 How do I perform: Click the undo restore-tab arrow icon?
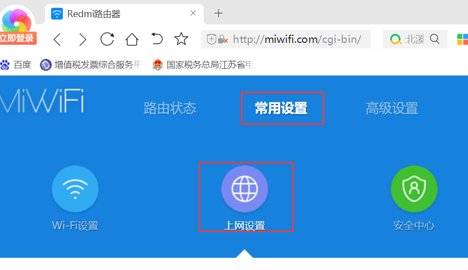156,39
